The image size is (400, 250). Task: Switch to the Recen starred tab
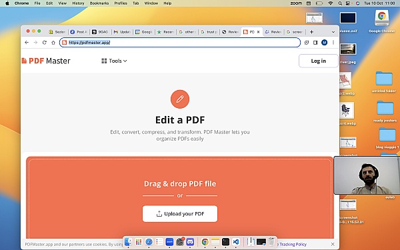click(x=165, y=32)
